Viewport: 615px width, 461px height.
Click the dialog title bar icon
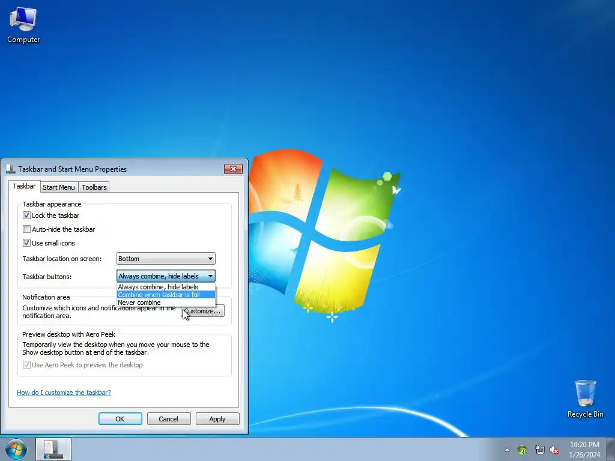point(11,169)
